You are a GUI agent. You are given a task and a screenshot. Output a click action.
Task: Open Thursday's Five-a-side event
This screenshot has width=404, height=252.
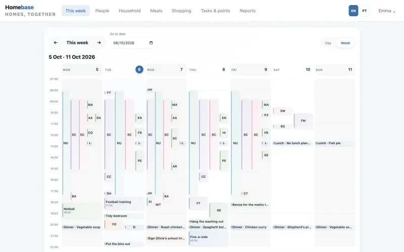coord(209,238)
